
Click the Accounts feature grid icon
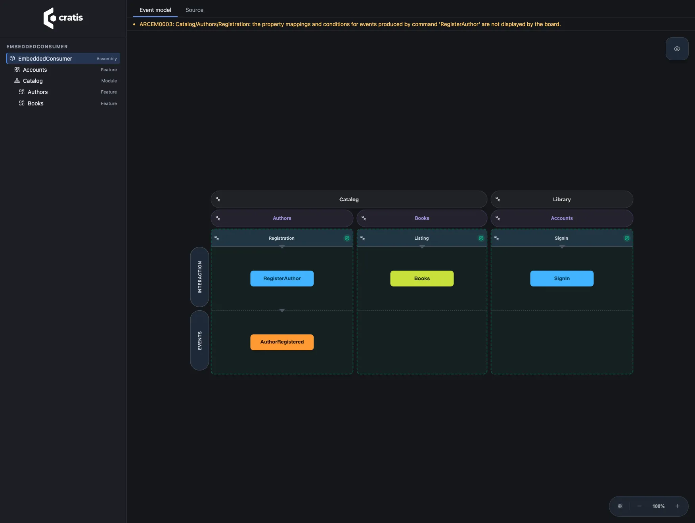[17, 70]
